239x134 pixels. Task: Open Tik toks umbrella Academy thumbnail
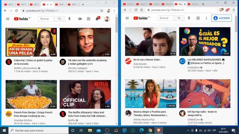click(x=85, y=42)
